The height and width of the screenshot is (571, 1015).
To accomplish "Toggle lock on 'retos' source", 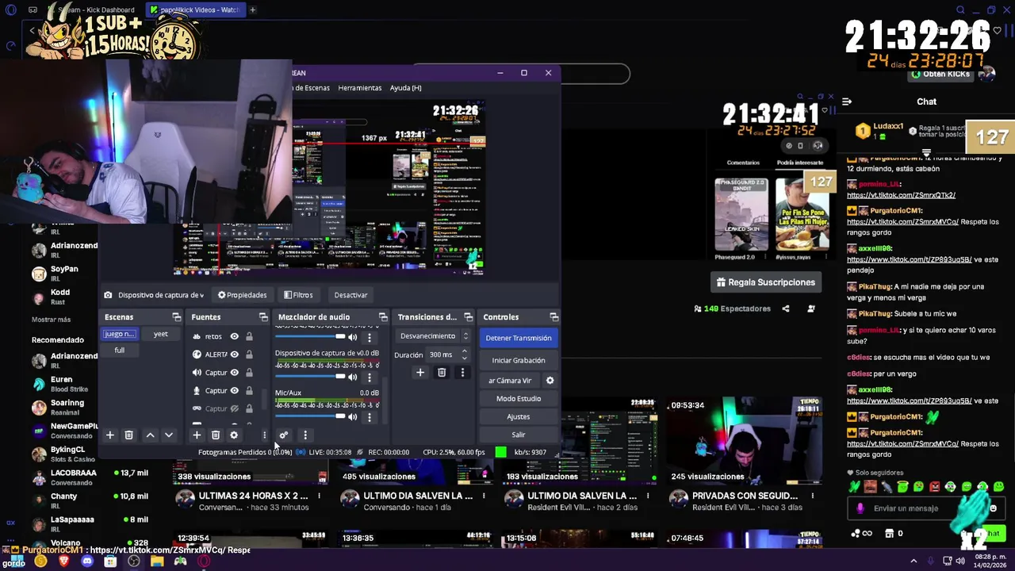I will (249, 336).
